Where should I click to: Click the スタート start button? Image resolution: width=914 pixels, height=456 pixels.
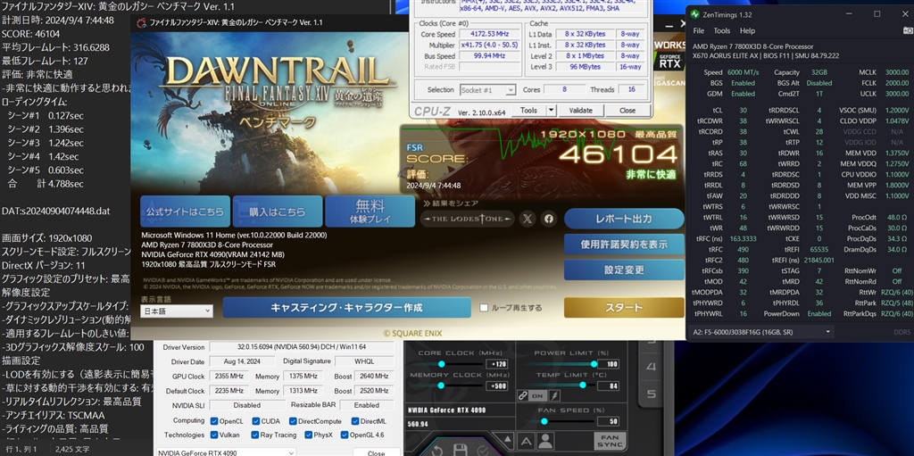point(624,307)
